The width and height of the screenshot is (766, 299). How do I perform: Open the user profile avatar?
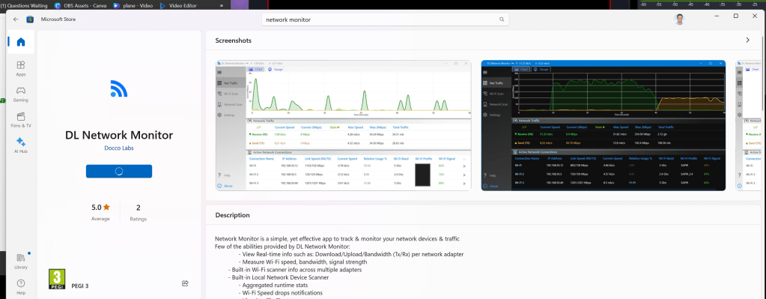[679, 19]
